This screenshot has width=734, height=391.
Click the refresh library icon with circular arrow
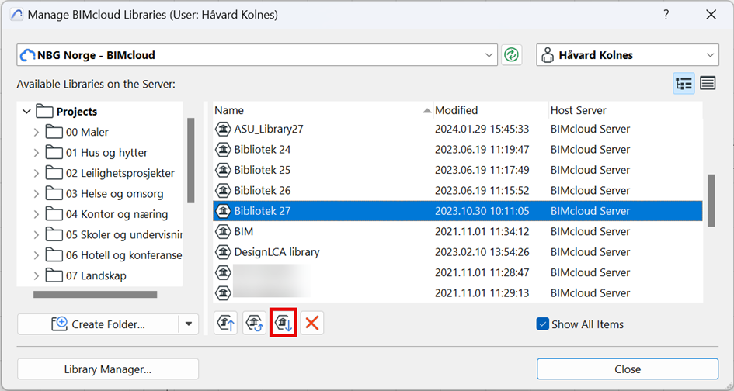pos(254,324)
